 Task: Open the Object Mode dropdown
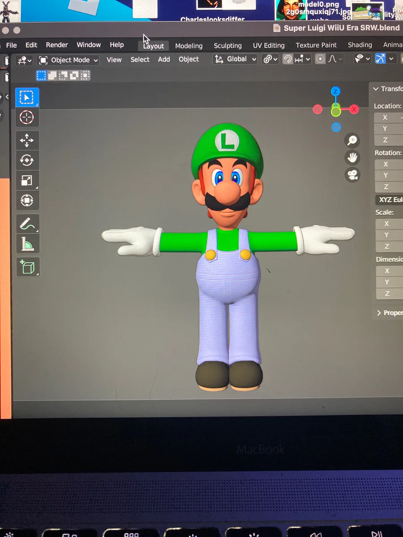(x=68, y=60)
